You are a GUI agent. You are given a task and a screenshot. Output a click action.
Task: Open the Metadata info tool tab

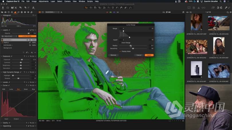(x=25, y=12)
